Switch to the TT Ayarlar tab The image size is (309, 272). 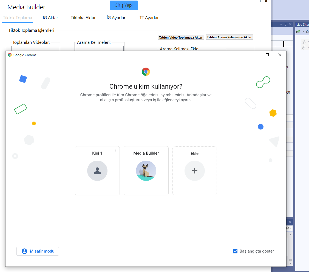(x=149, y=18)
